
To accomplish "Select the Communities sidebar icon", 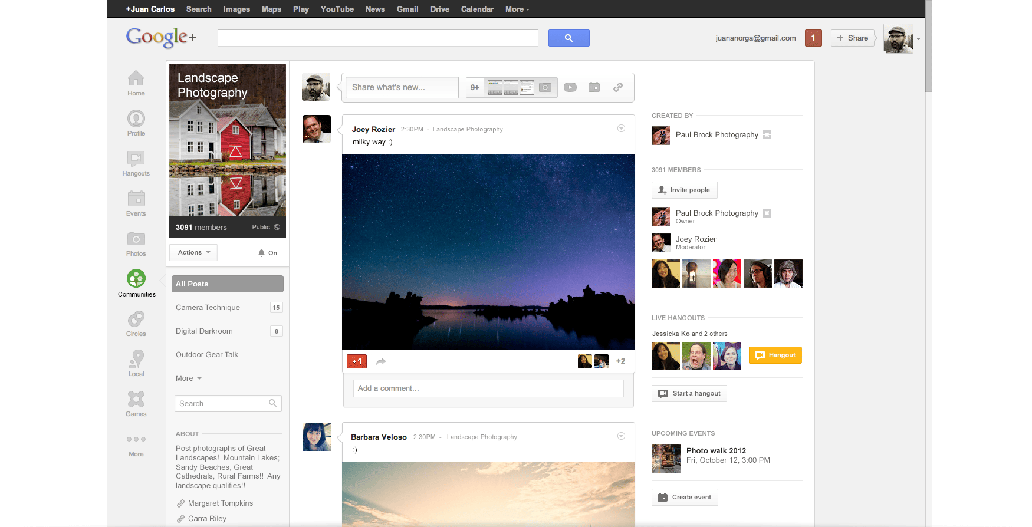I will pos(136,284).
